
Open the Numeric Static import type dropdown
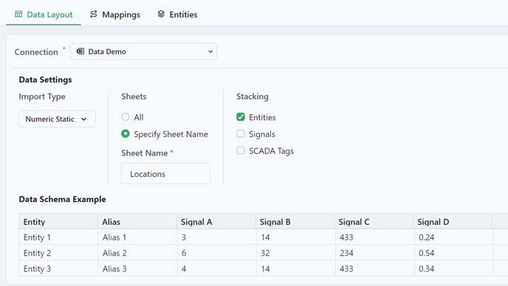click(x=57, y=119)
